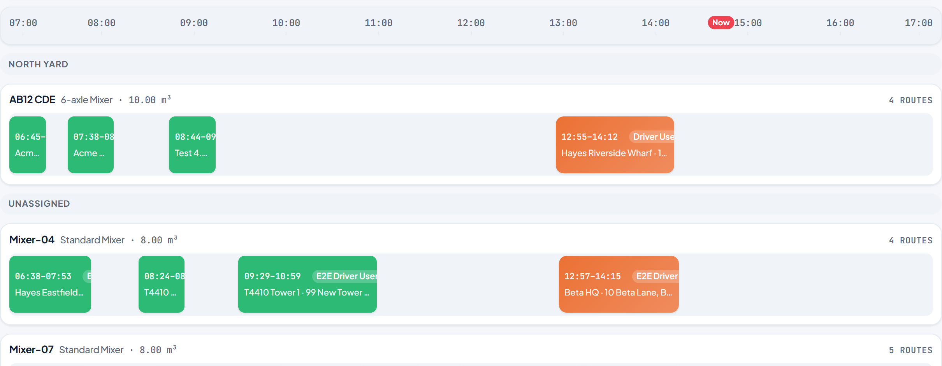Click the 12:00 time label
Viewport: 942px width, 366px height.
point(471,23)
